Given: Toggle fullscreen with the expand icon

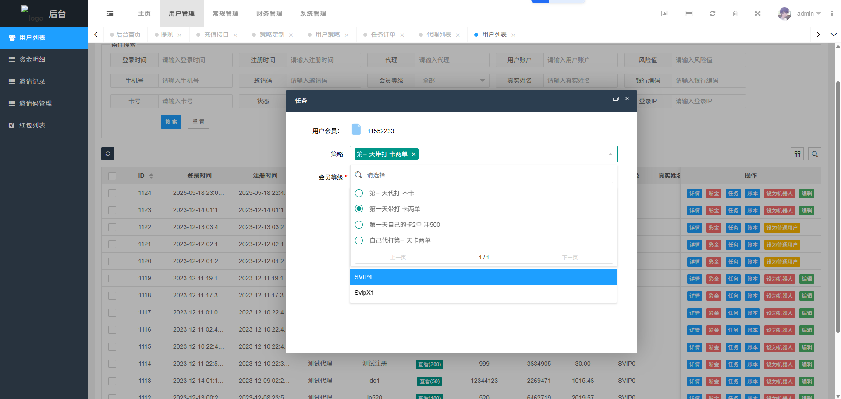Looking at the screenshot, I should 757,14.
